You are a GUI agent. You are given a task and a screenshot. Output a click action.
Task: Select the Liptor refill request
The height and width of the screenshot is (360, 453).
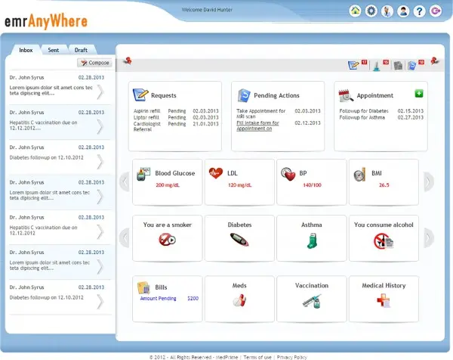click(176, 117)
